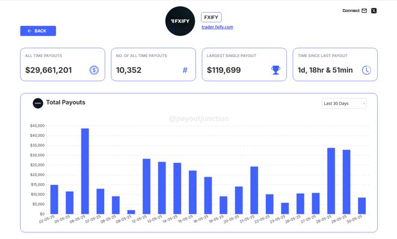Click the 05-05-25 bar
The height and width of the screenshot is (239, 397).
point(70,203)
